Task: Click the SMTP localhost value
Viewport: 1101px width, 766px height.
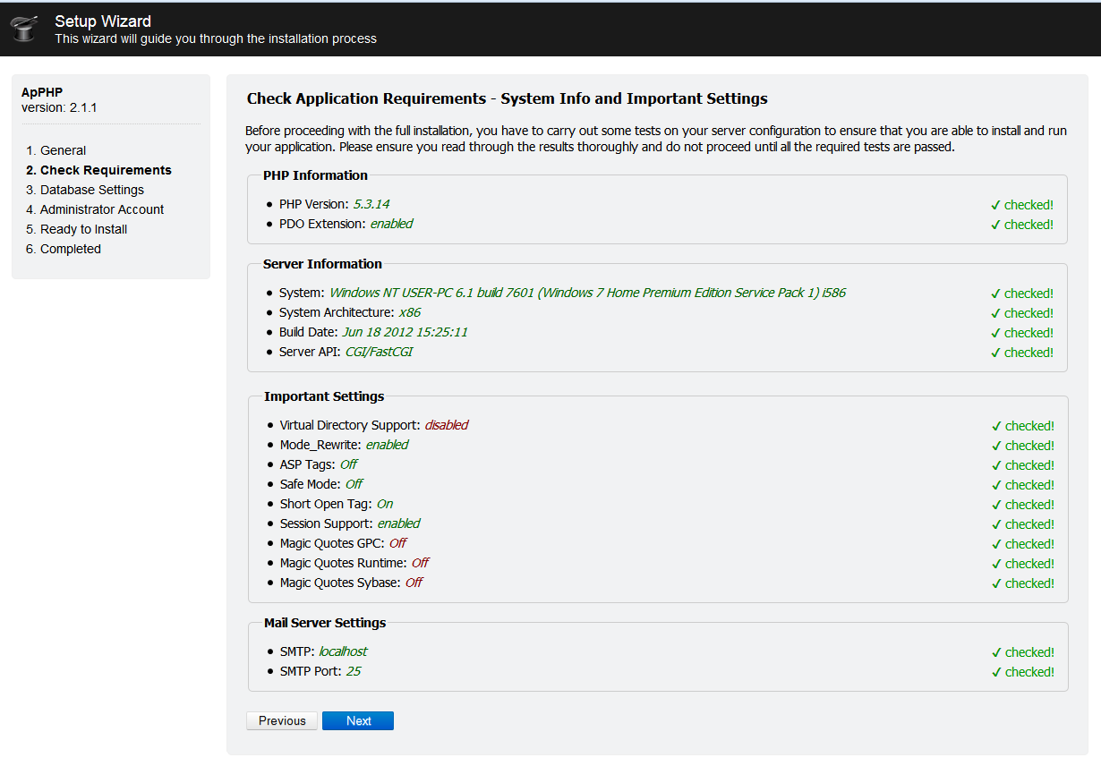Action: (x=343, y=651)
